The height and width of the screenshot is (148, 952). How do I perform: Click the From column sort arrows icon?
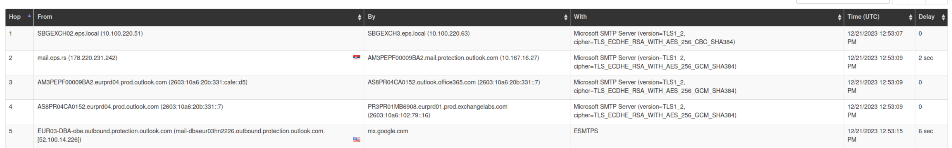pos(359,17)
